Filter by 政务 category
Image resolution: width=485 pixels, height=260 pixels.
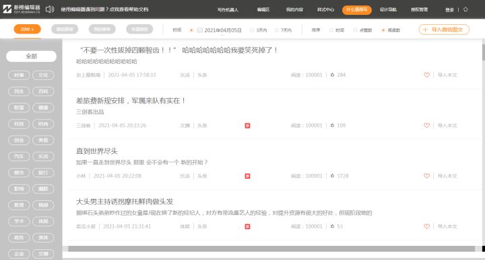coord(19,237)
